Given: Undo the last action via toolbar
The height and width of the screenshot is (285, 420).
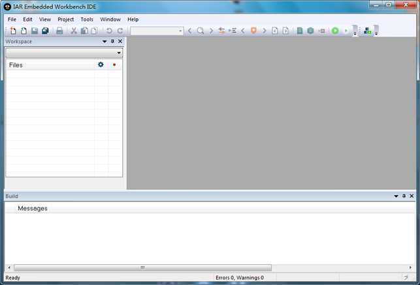Looking at the screenshot, I should [x=109, y=31].
